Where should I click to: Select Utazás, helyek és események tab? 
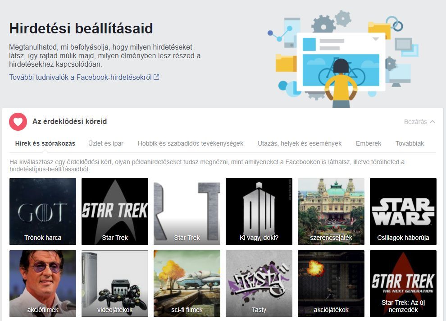[x=300, y=143]
